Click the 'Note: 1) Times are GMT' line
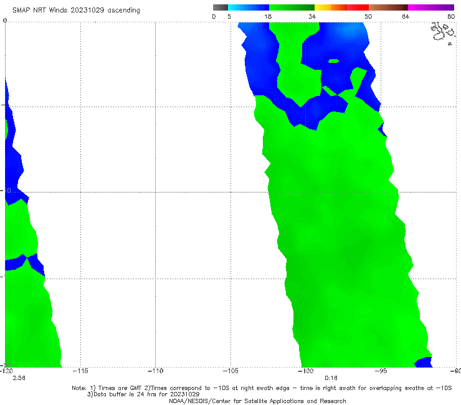Viewport: 461px width, 405px height. coord(262,388)
